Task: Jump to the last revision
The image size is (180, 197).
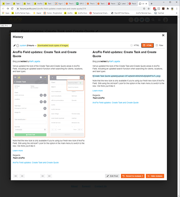Action: tap(49, 176)
